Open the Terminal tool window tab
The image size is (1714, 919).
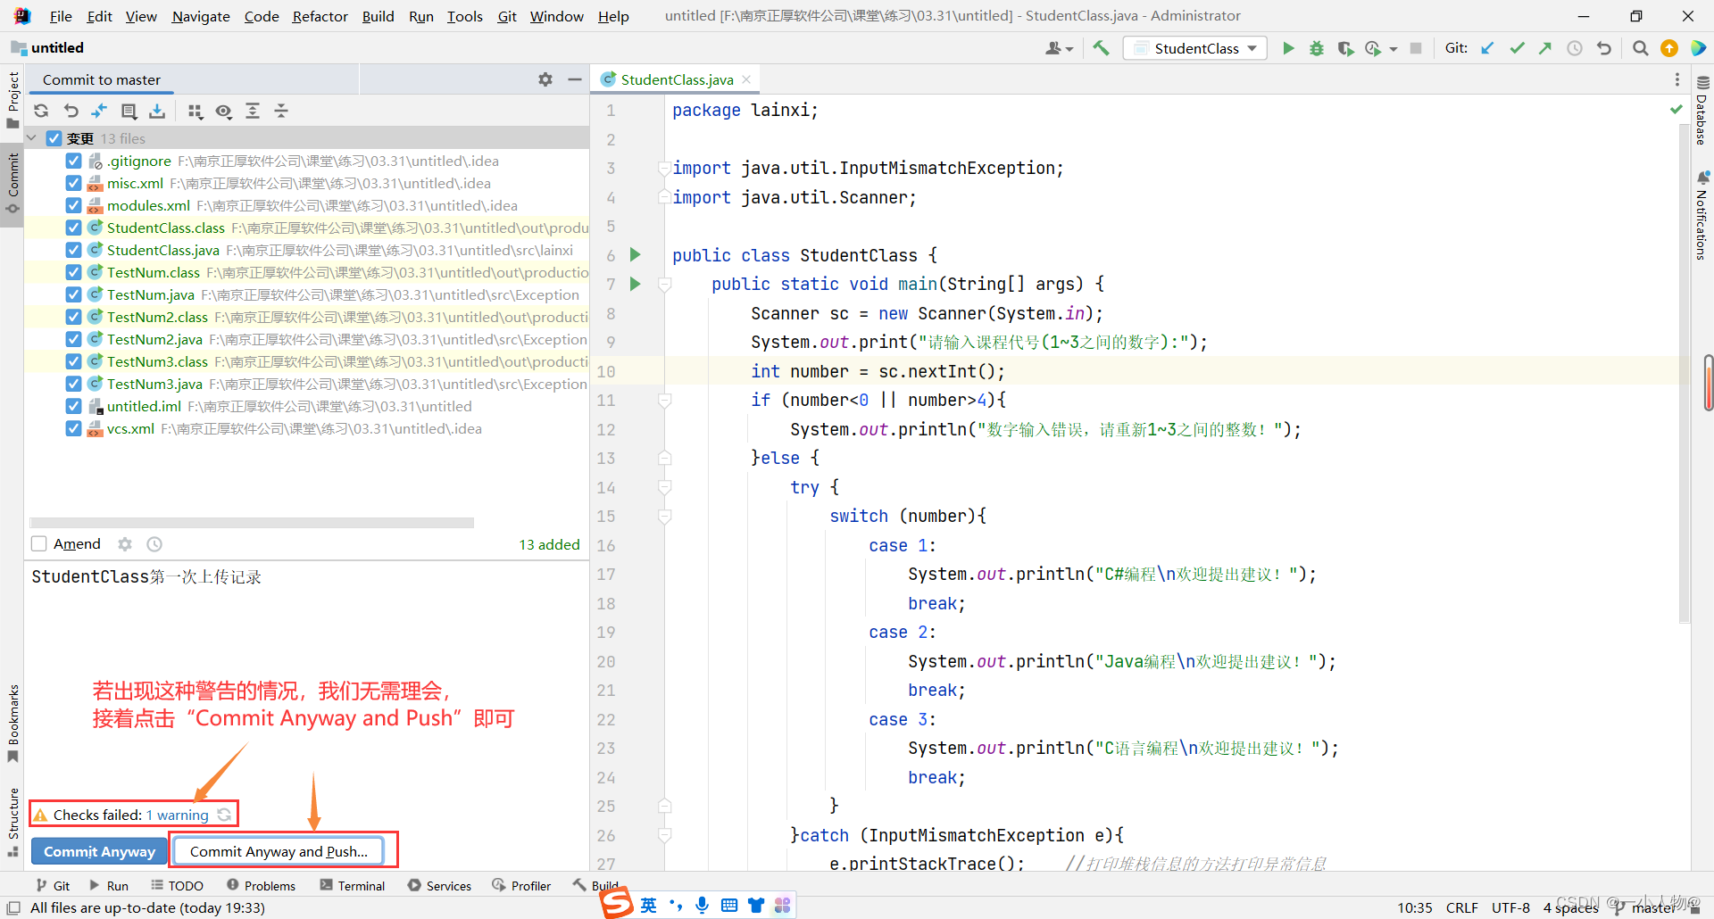pyautogui.click(x=353, y=886)
